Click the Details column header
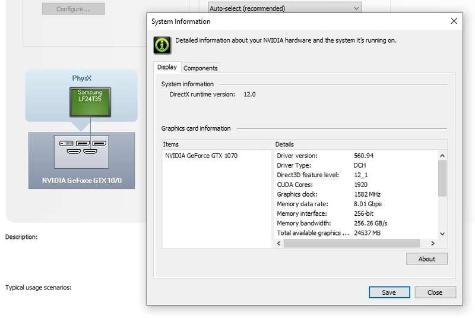Screen dimensions: 475x318 coord(360,144)
